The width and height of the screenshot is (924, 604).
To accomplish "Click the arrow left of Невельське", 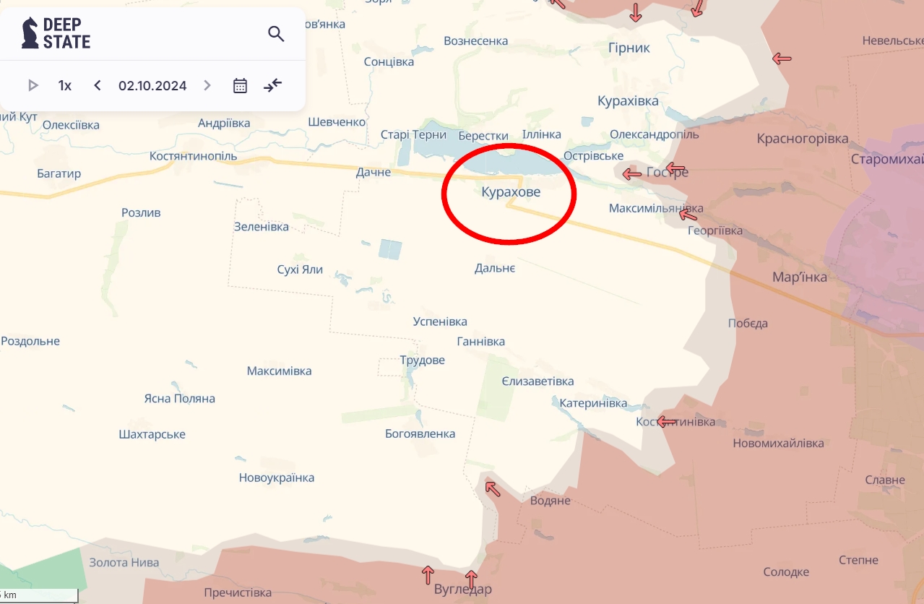I will point(781,59).
